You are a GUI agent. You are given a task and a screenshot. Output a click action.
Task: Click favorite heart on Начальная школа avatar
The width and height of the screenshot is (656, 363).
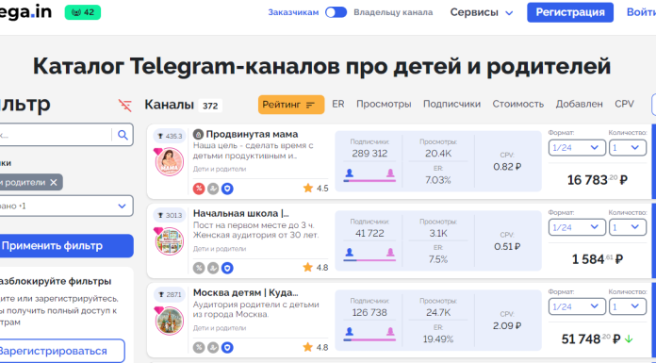(x=157, y=231)
